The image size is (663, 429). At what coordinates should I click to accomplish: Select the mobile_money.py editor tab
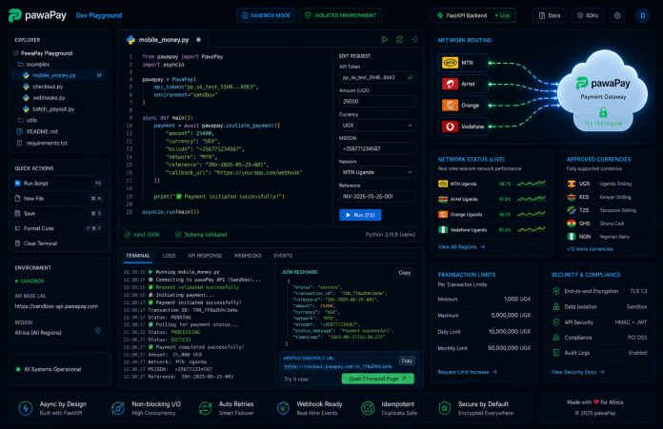click(x=164, y=40)
